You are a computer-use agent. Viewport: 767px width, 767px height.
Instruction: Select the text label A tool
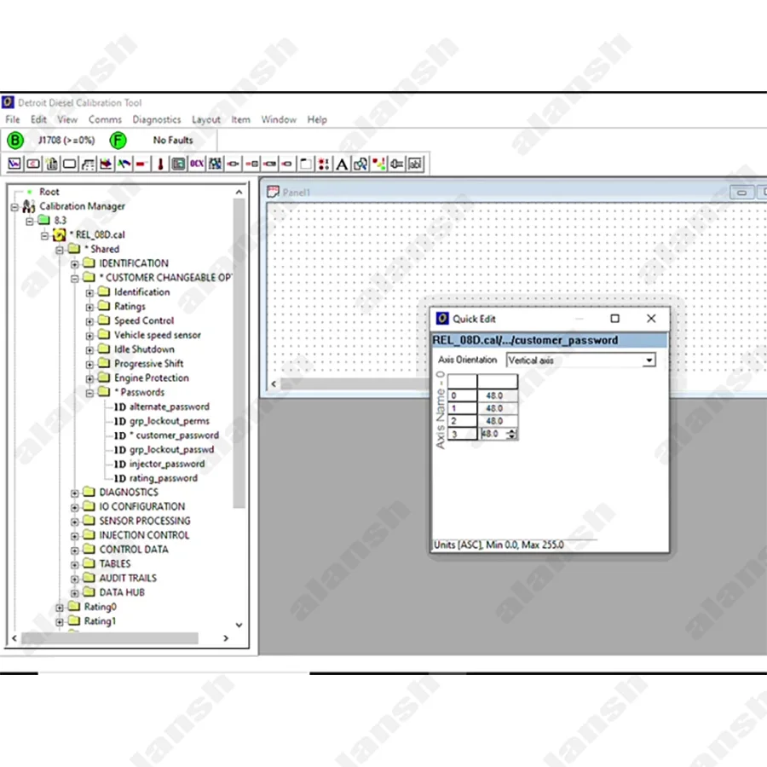coord(342,164)
